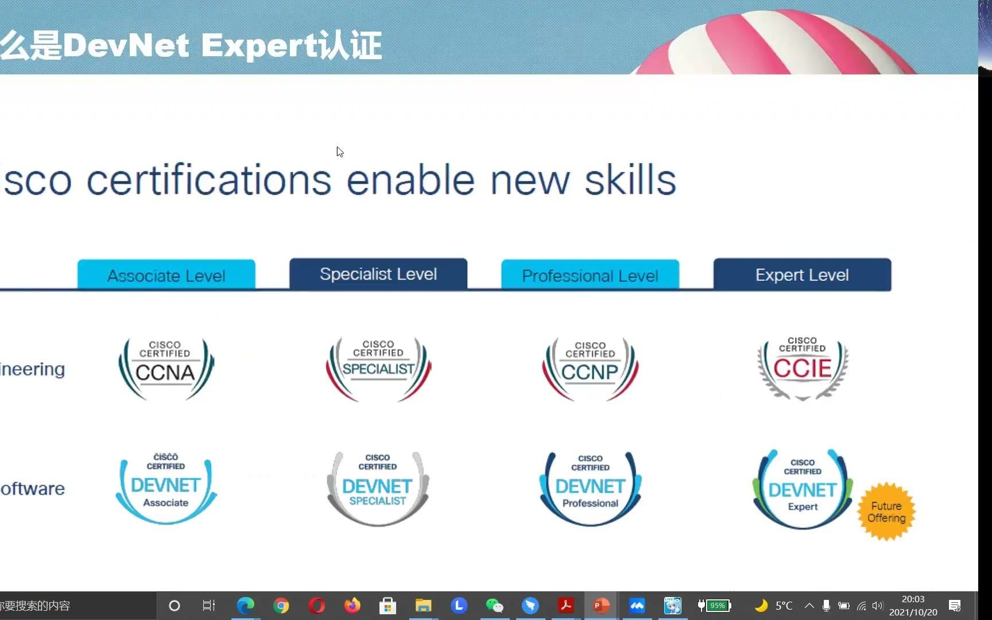Open the Wi-Fi network tray icon
The width and height of the screenshot is (992, 620).
[861, 606]
